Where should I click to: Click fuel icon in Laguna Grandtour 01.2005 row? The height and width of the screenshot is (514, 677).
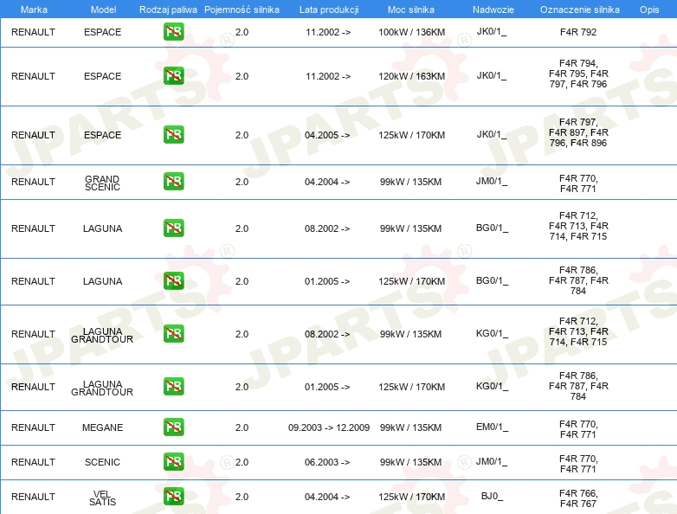tap(173, 386)
